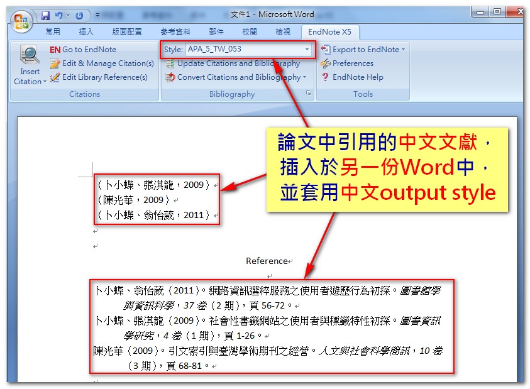Open EndNote Preferences
Image resolution: width=530 pixels, height=389 pixels.
[x=353, y=63]
